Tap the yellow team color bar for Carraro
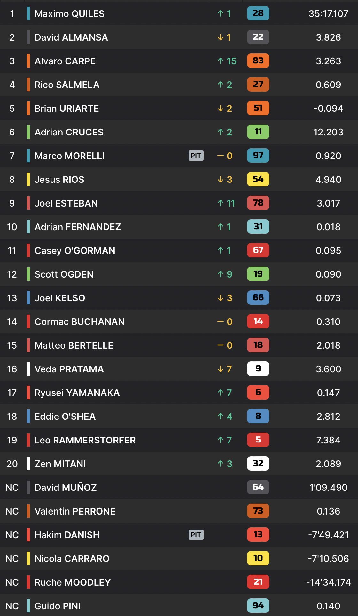The image size is (358, 616). 28,558
